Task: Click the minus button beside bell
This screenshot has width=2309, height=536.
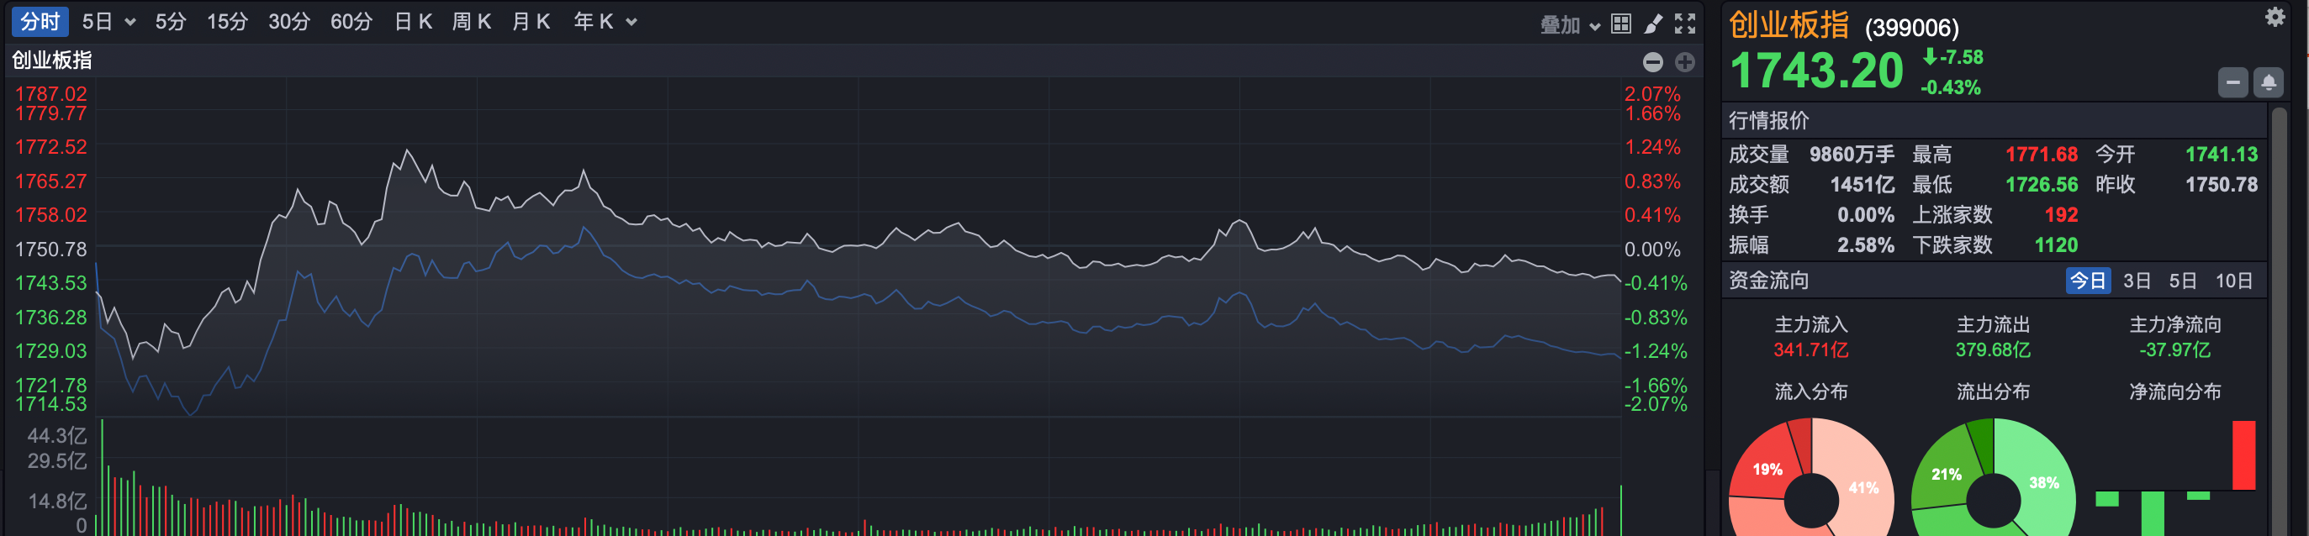Action: [x=2232, y=82]
